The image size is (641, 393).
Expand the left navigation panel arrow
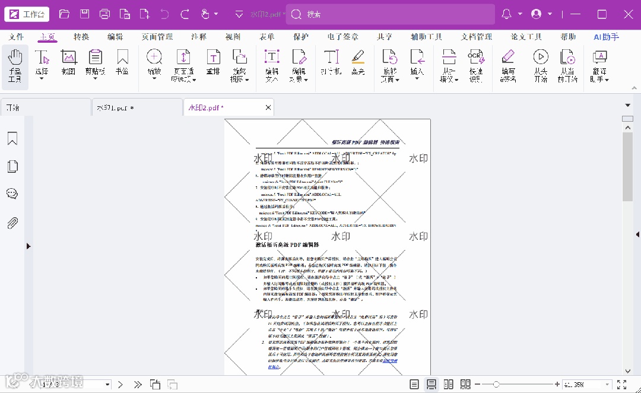[x=28, y=246]
